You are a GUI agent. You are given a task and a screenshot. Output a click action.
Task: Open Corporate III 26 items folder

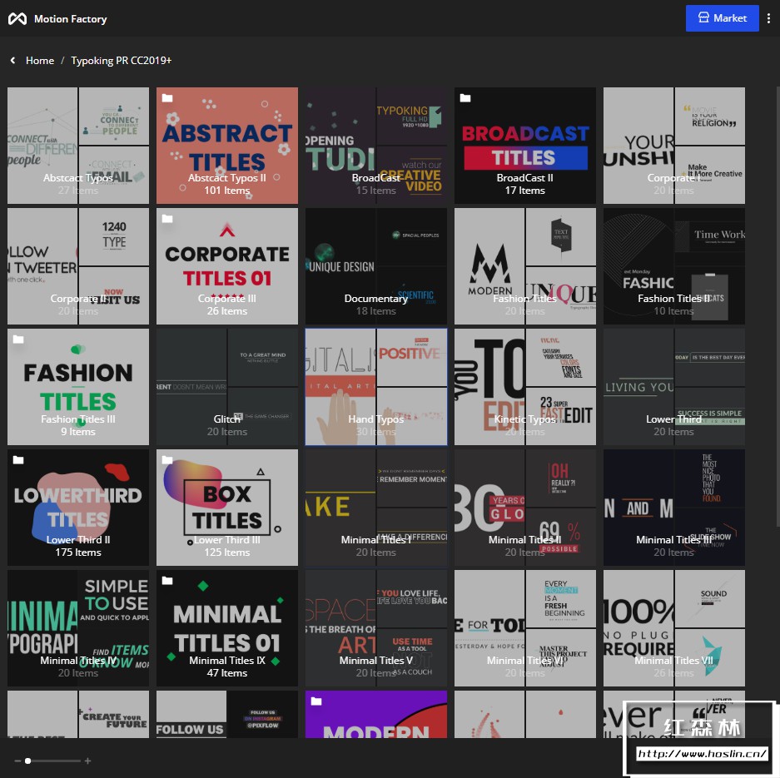tap(227, 266)
